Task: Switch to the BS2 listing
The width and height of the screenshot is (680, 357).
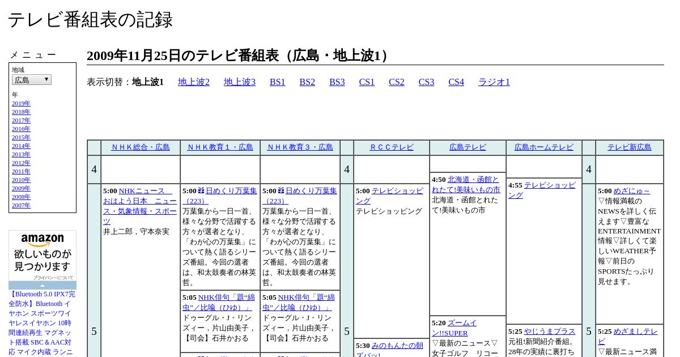Action: pos(307,82)
